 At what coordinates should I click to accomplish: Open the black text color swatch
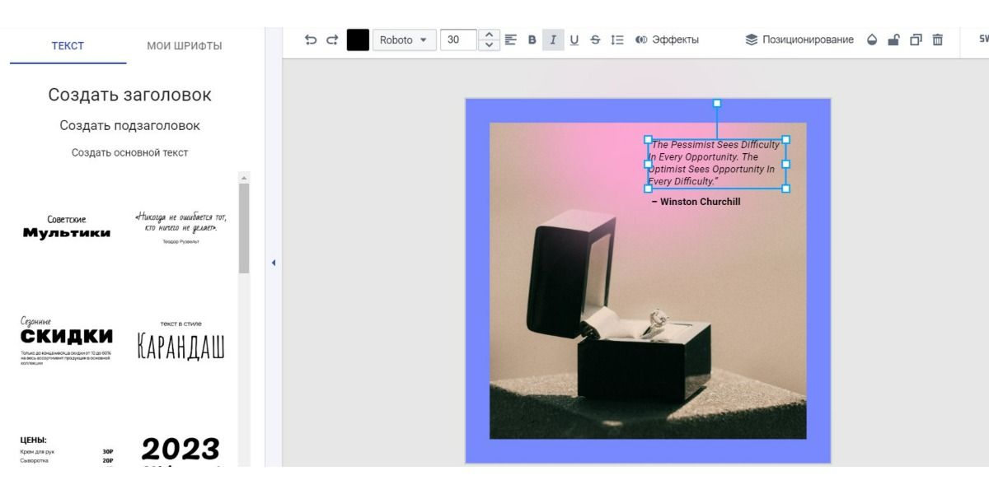coord(358,40)
